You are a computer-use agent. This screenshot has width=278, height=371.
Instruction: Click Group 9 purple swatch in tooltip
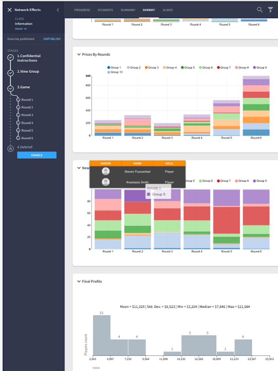click(x=149, y=194)
